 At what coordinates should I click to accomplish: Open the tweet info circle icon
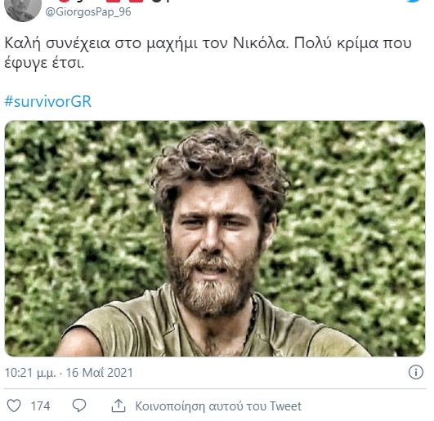tap(416, 372)
